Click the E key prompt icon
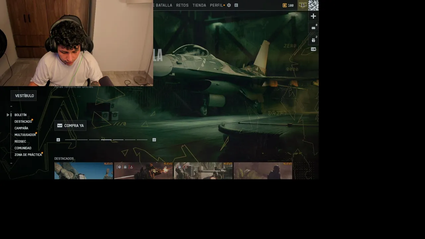This screenshot has width=425, height=239. 236,5
